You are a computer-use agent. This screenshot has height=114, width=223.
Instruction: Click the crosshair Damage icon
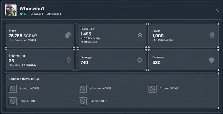[x=140, y=60]
